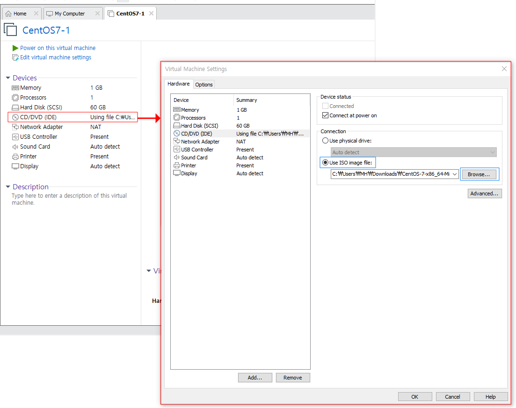
Task: Open the Options tab in settings
Action: tap(203, 85)
